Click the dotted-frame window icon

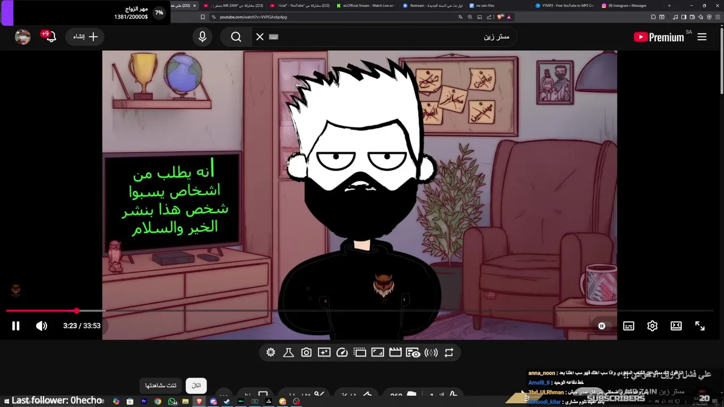[x=360, y=352]
